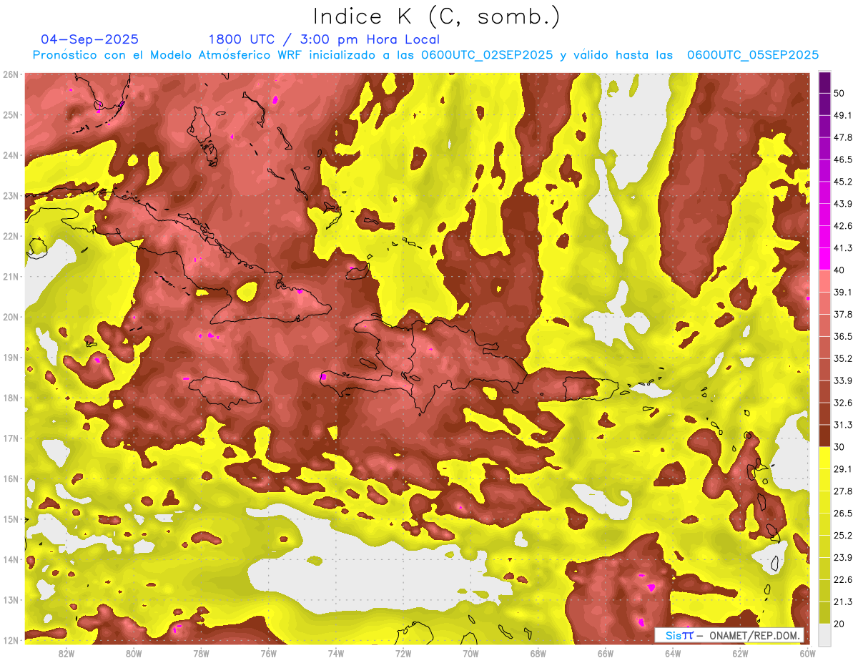
Task: Click the dark purple colorbar segment above 50
Action: 824,83
